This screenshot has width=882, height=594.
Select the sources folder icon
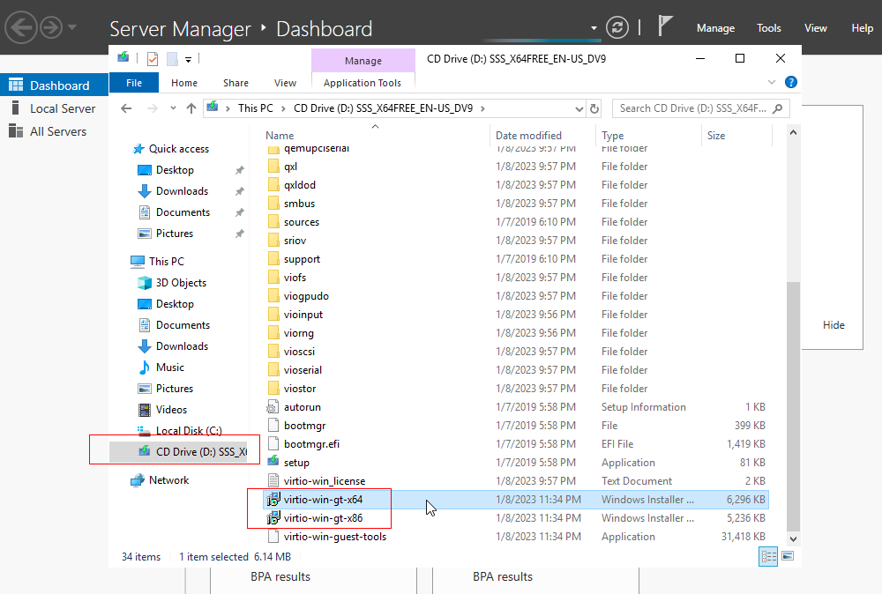point(273,222)
